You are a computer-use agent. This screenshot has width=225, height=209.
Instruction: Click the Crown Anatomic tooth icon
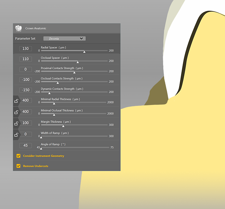tap(18, 28)
